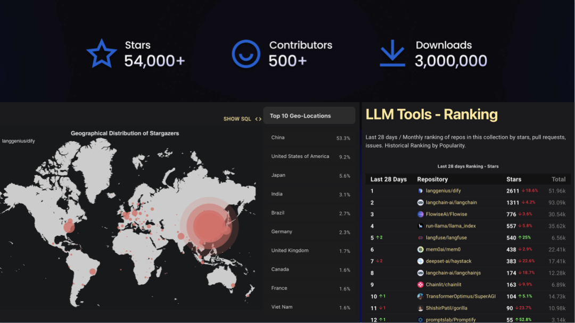Open the langfuse/langfuse repository link
575x323 pixels.
pyautogui.click(x=447, y=238)
